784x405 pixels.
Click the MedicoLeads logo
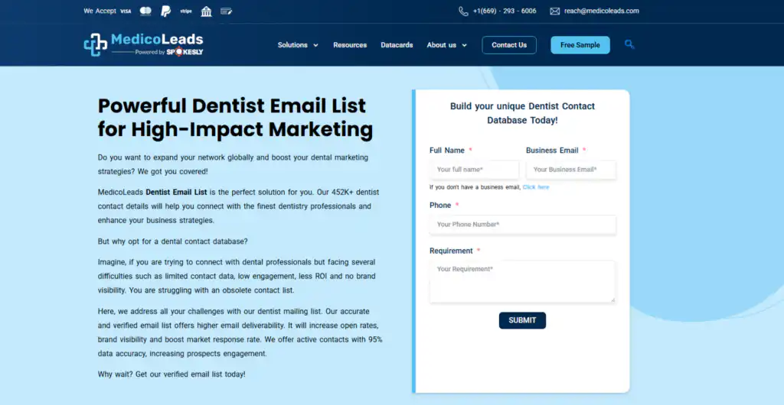tap(143, 44)
